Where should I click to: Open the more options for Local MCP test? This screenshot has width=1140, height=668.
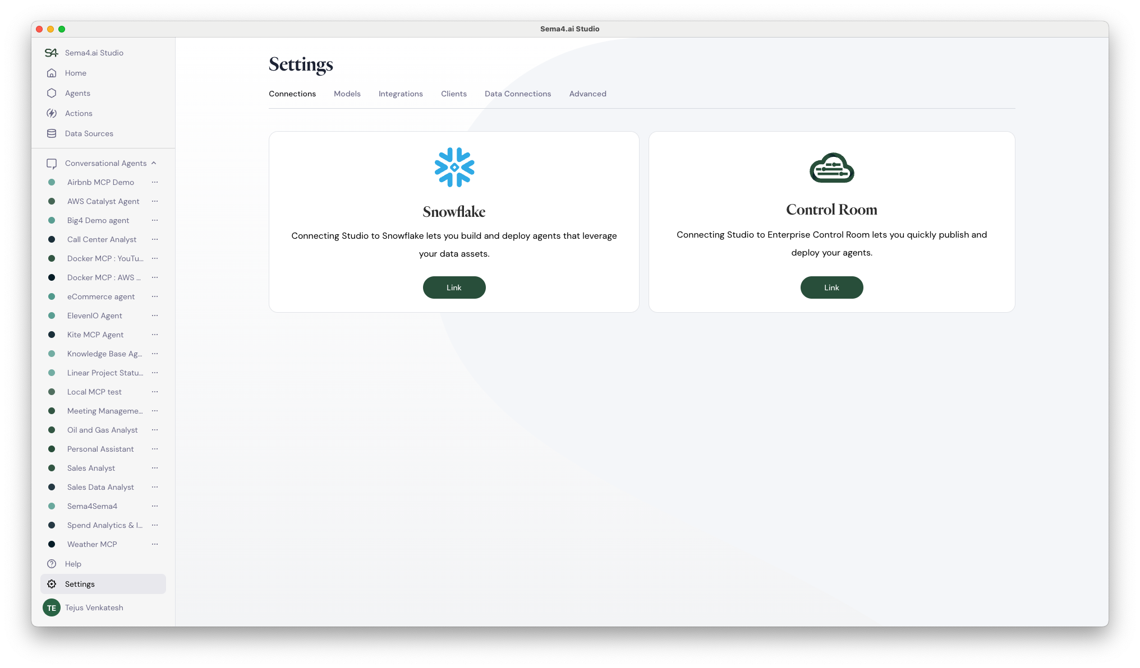pyautogui.click(x=155, y=392)
